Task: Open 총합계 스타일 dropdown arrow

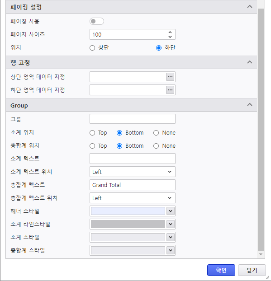Action: click(171, 250)
